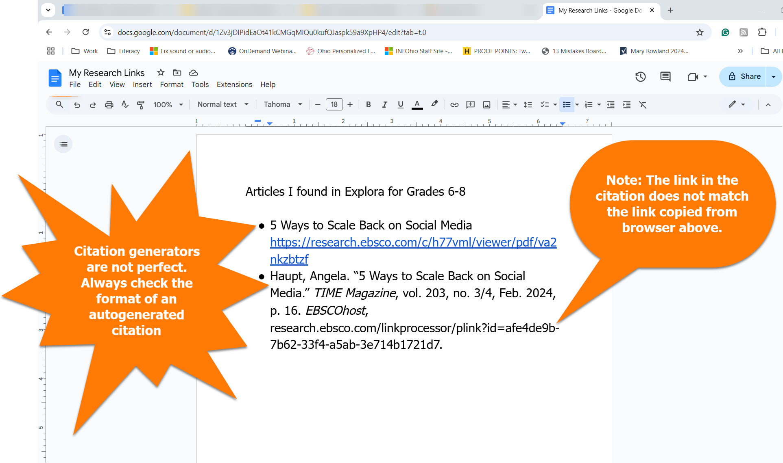Open line and paragraph spacing
This screenshot has height=463, width=783.
(x=528, y=104)
